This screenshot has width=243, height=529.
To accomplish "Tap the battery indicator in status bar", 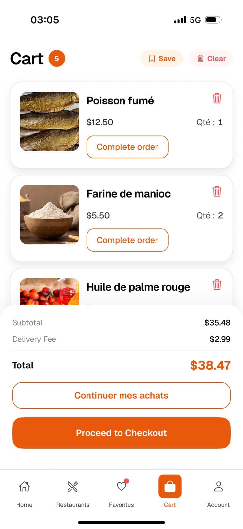I will point(213,20).
